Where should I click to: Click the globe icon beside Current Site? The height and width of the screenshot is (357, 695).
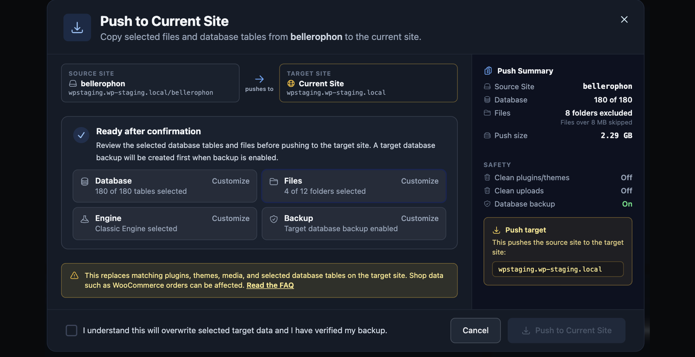(291, 84)
